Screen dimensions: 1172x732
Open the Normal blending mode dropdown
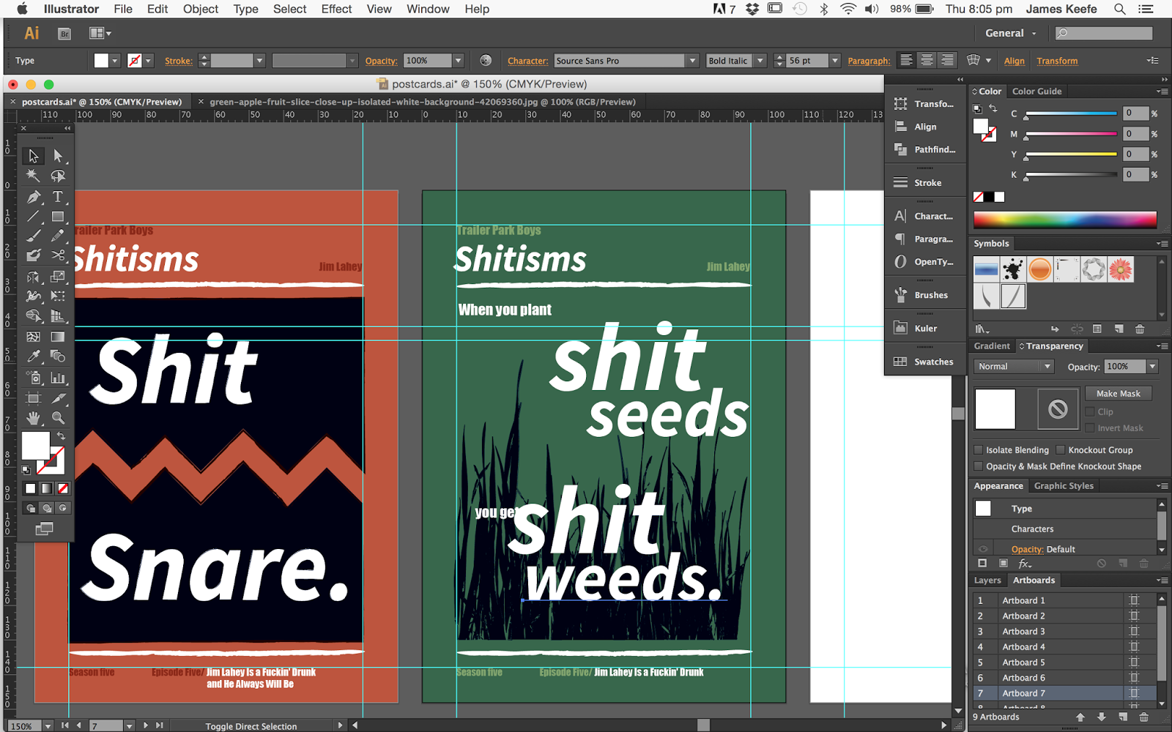[x=1013, y=367]
